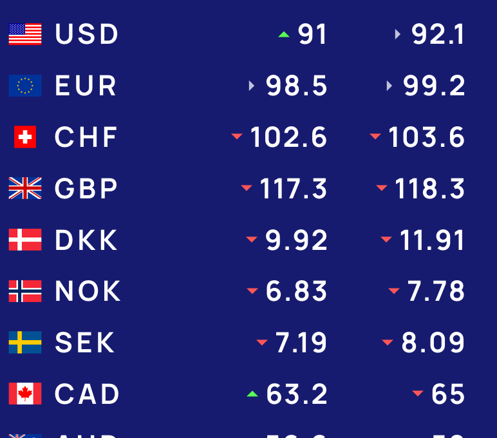The width and height of the screenshot is (497, 438).
Task: Click the United Kingdom flag icon
Action: [25, 188]
